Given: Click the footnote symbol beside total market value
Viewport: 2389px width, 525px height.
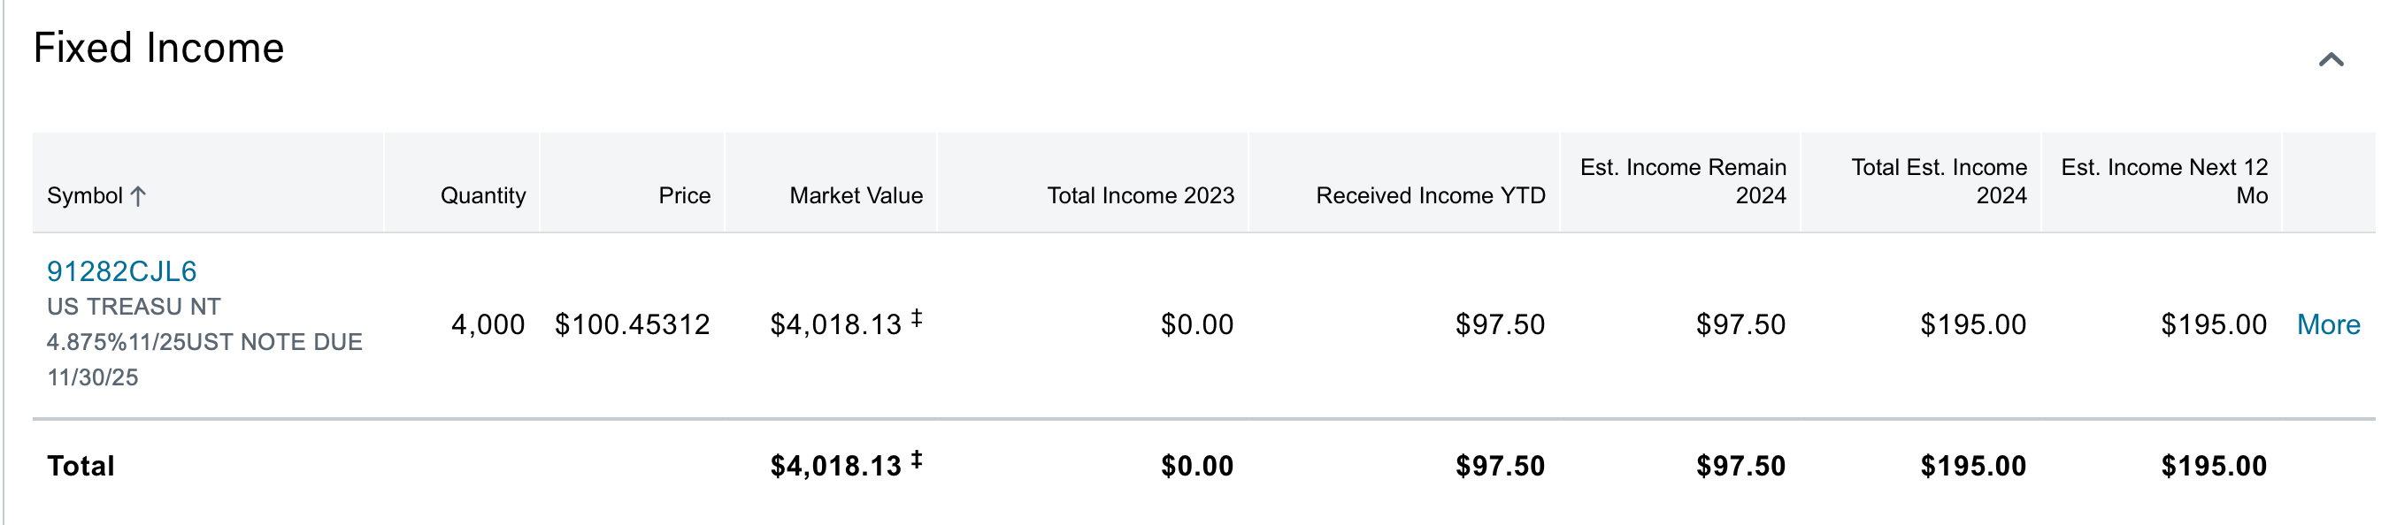Looking at the screenshot, I should click(x=917, y=460).
